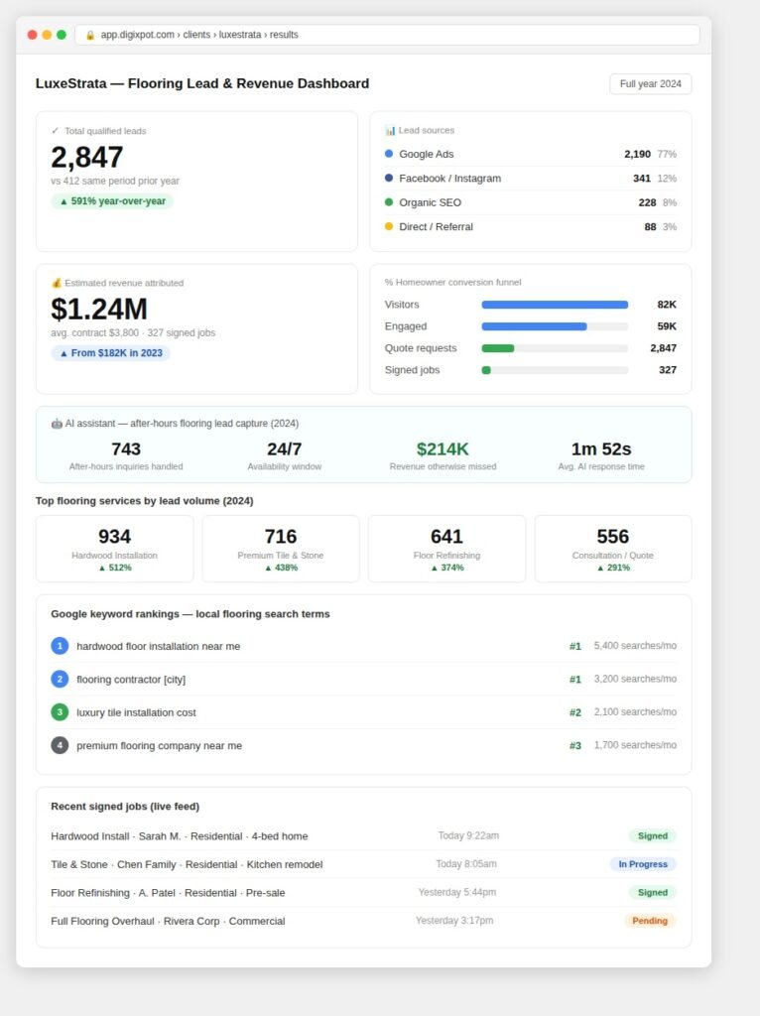Image resolution: width=760 pixels, height=1016 pixels.
Task: Click the checkmark beside Total qualified leads
Action: (x=56, y=130)
